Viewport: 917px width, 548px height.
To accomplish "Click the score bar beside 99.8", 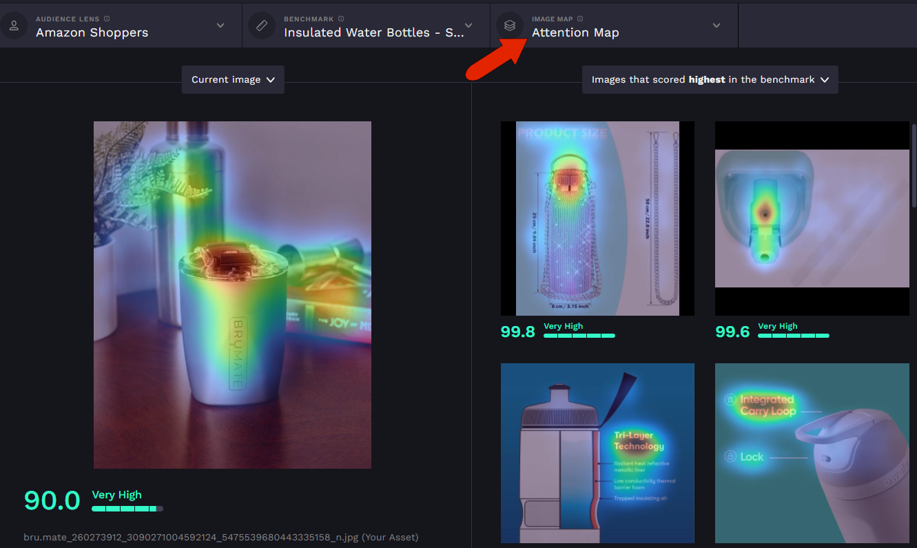I will pos(579,336).
